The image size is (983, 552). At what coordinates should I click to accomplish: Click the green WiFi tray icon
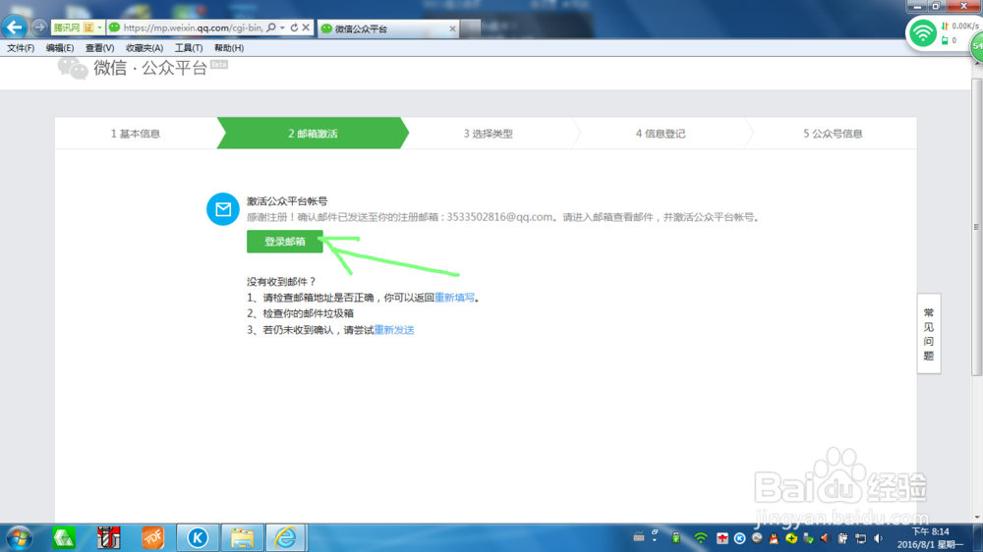pyautogui.click(x=700, y=538)
